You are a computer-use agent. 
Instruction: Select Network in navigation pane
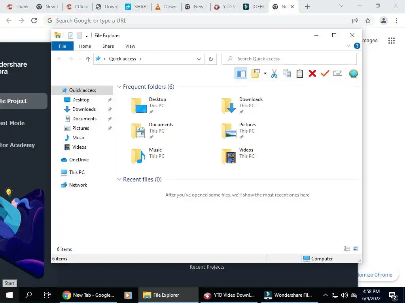point(78,185)
